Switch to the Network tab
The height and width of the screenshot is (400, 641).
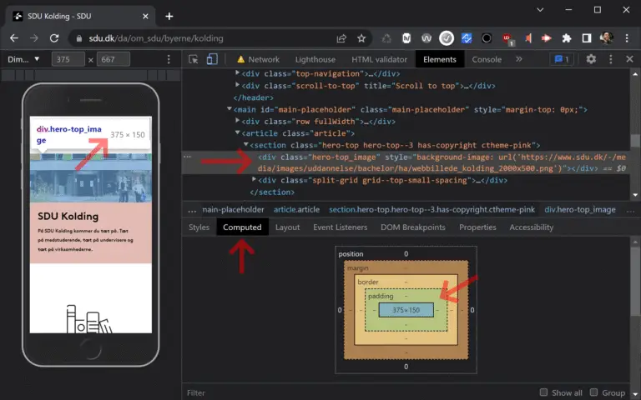click(259, 60)
